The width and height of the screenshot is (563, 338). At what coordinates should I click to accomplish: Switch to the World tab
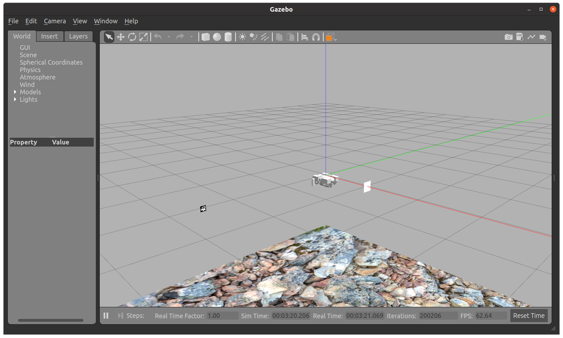point(22,36)
